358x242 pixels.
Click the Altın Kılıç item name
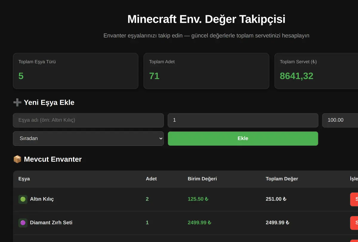(x=42, y=199)
